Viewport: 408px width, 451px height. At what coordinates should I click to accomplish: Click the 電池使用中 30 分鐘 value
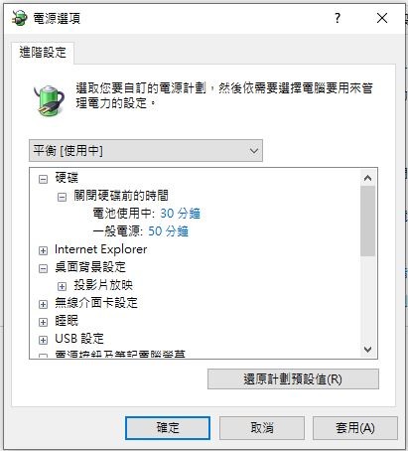pyautogui.click(x=180, y=214)
